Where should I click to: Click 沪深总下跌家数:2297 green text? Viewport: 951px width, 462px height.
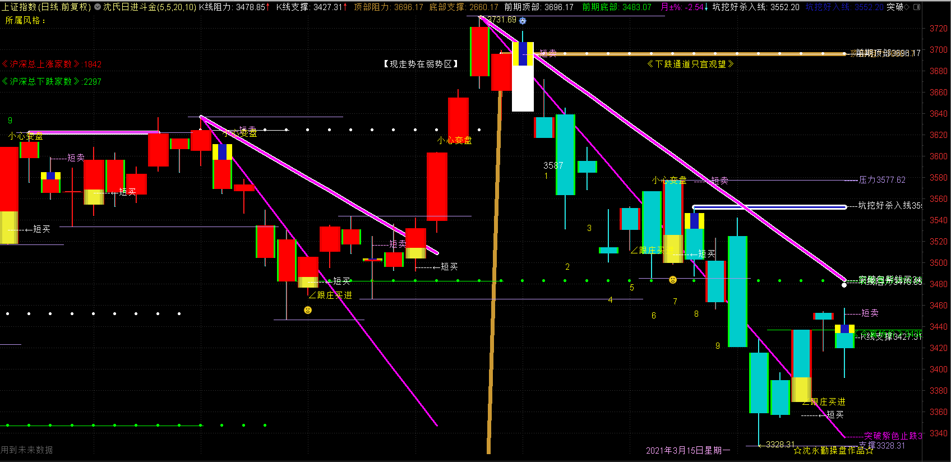click(51, 82)
